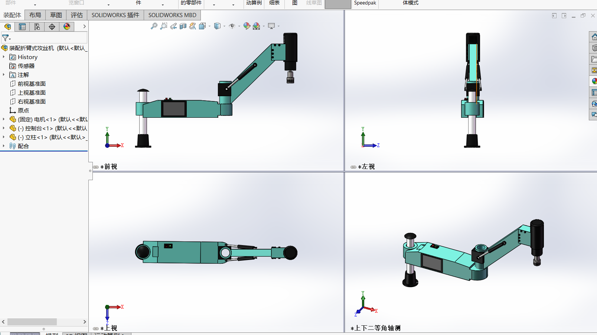Screen dimensions: 597x335
Task: Open the Apply Scene dropdown arrow
Action: click(264, 26)
